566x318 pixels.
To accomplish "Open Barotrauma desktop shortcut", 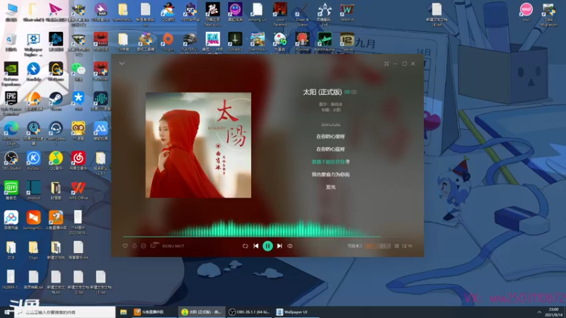I will (325, 42).
